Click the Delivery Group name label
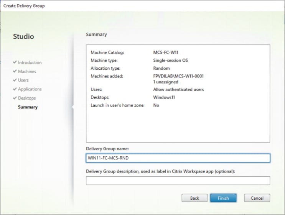This screenshot has height=215, width=285. pyautogui.click(x=107, y=149)
